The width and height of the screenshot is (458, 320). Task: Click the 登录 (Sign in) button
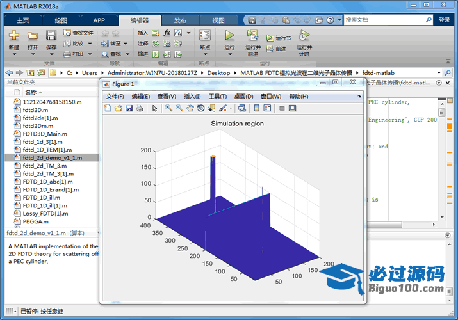(x=445, y=20)
